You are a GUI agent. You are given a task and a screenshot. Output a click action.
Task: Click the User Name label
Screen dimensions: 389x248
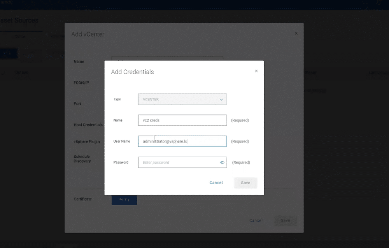121,141
